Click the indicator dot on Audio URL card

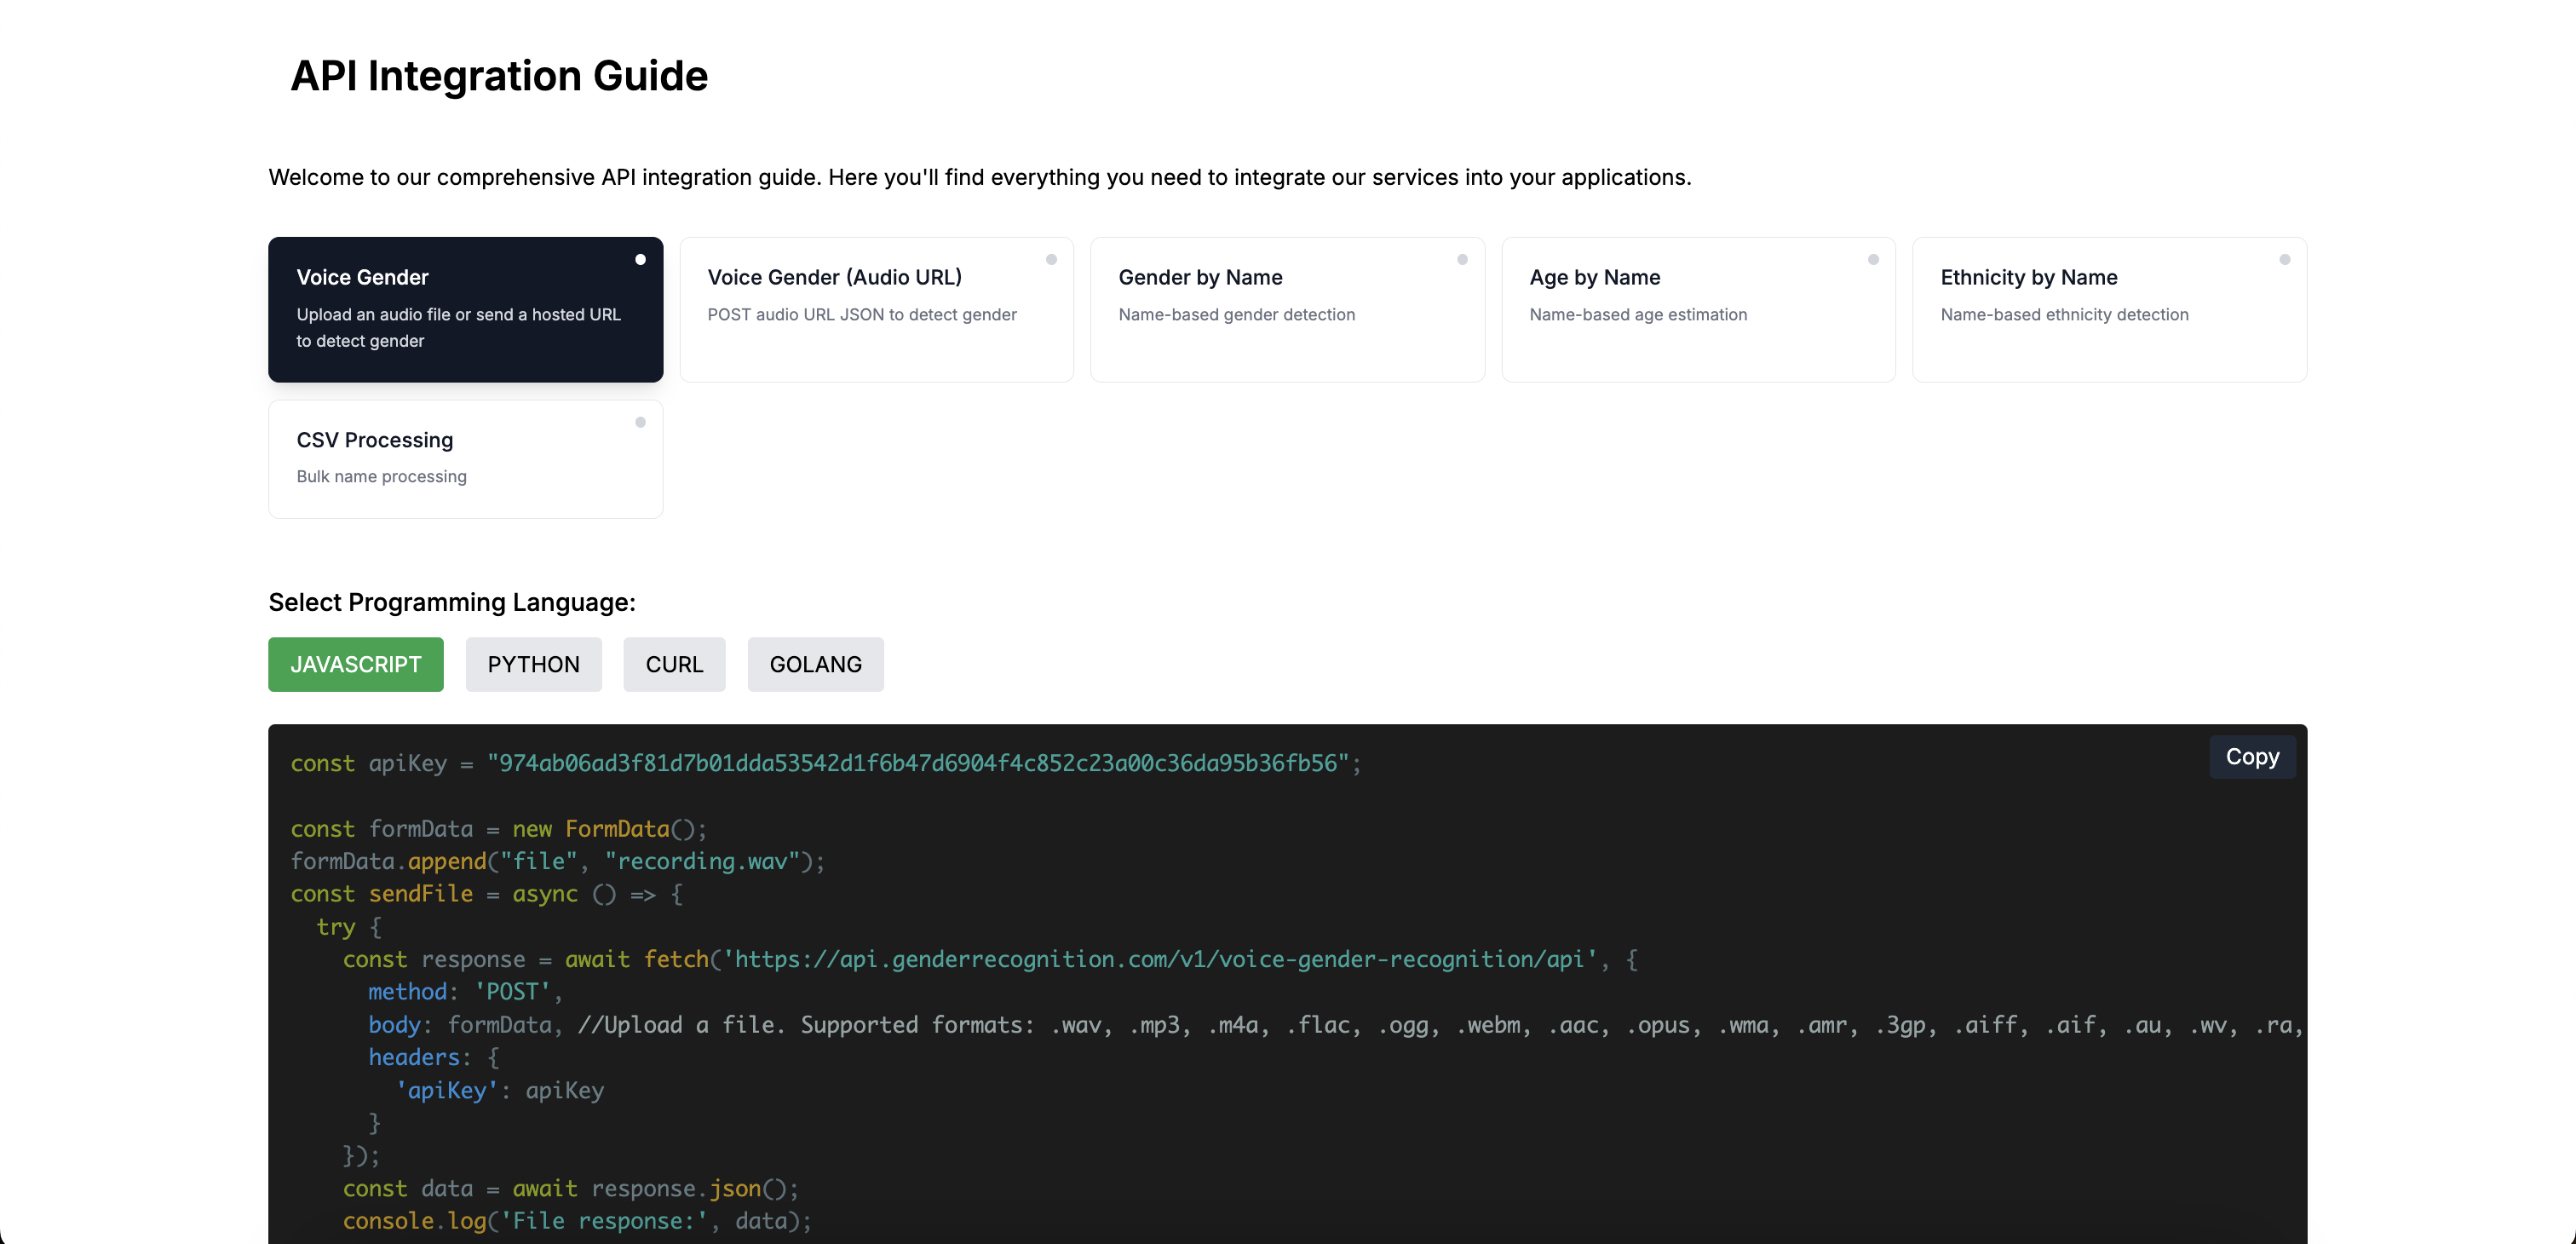pyautogui.click(x=1051, y=260)
